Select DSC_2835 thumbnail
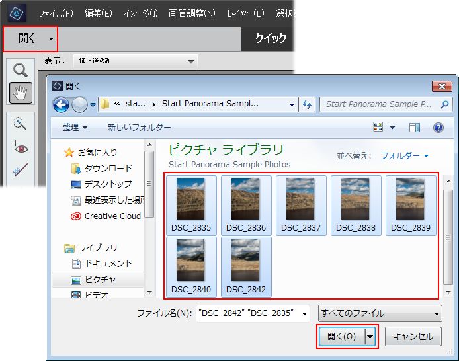 click(x=191, y=206)
